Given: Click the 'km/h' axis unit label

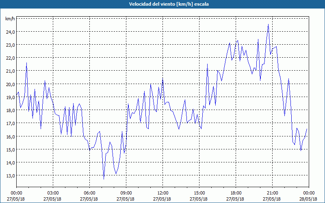Looking at the screenshot, I should [x=10, y=19].
